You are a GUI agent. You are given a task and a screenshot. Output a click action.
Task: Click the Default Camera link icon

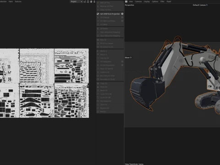tap(207, 5)
